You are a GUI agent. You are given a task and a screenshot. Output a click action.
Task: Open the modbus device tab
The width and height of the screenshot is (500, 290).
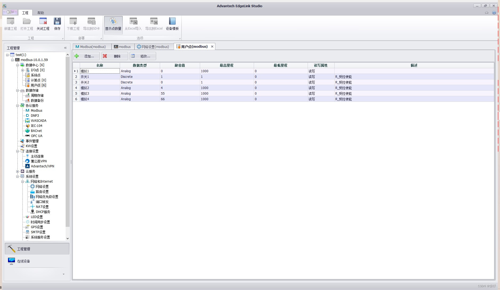[x=122, y=47]
